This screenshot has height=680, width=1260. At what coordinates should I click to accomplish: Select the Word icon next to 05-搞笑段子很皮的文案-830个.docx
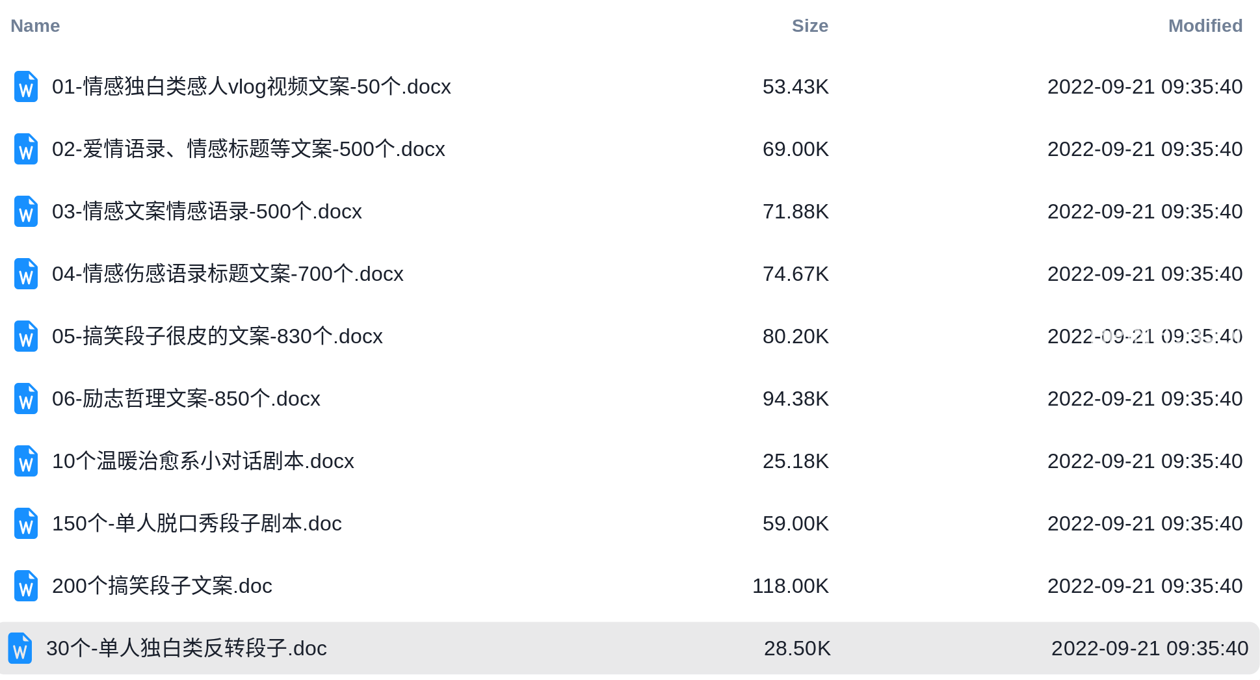click(x=26, y=336)
